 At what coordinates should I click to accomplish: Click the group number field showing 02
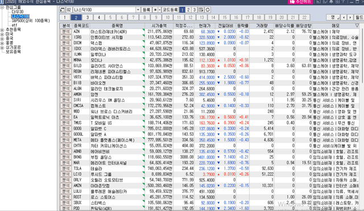click(69, 10)
